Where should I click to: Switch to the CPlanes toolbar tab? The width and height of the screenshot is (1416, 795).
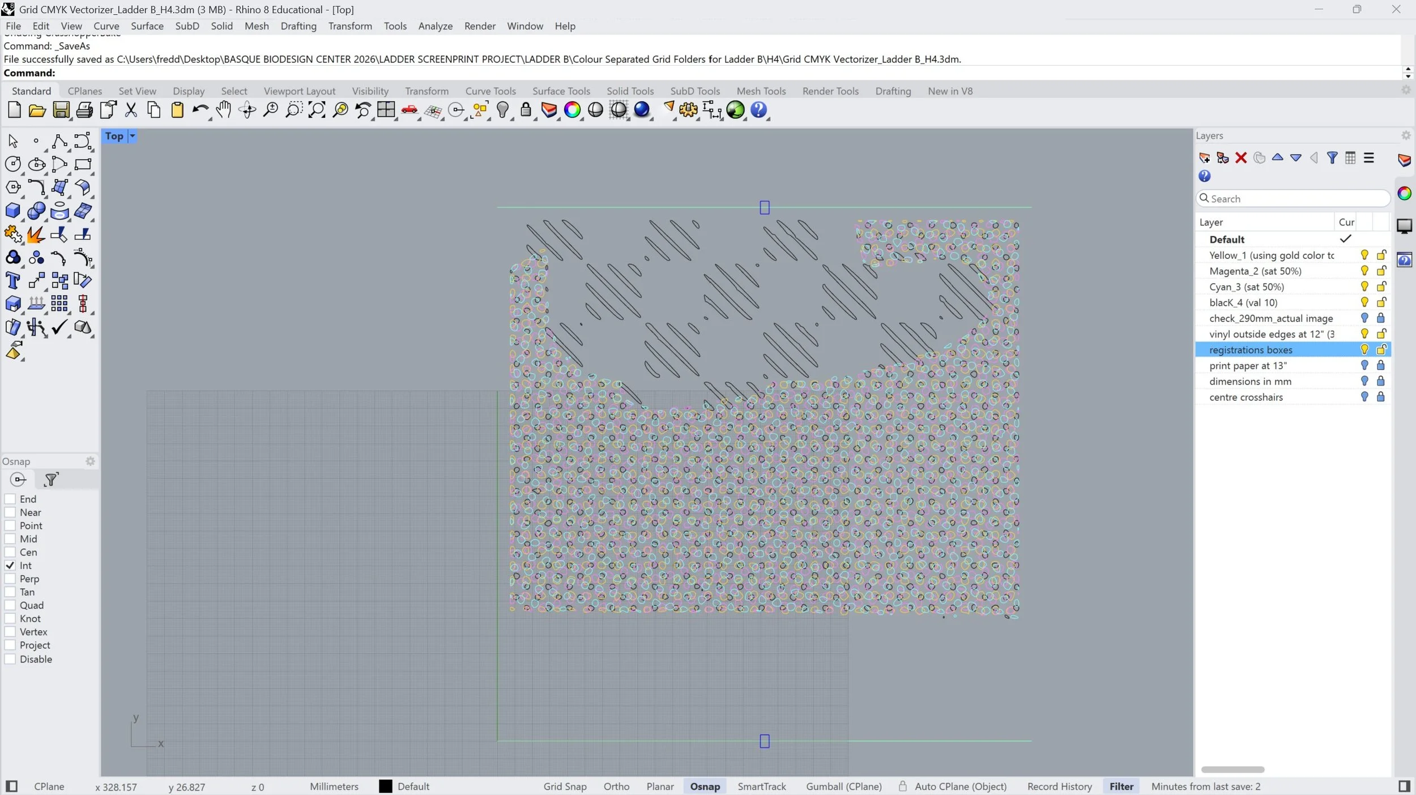(x=85, y=91)
